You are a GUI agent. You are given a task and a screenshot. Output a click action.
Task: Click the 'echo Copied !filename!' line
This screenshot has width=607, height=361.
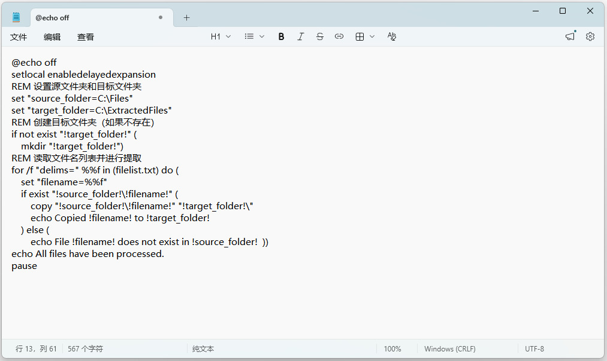[120, 218]
